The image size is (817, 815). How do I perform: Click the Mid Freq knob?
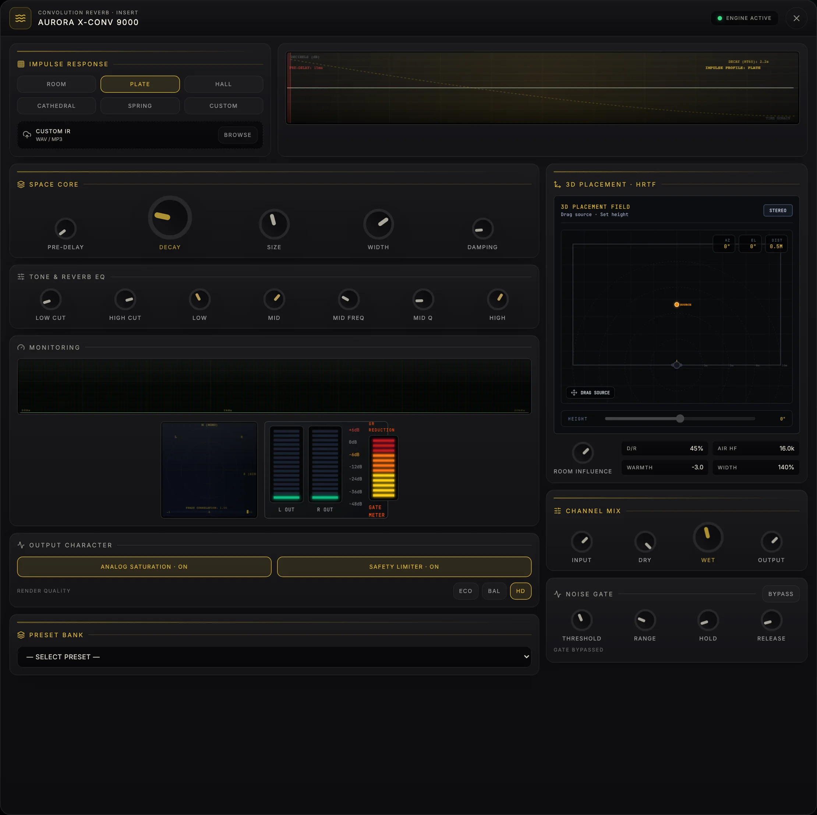[349, 299]
